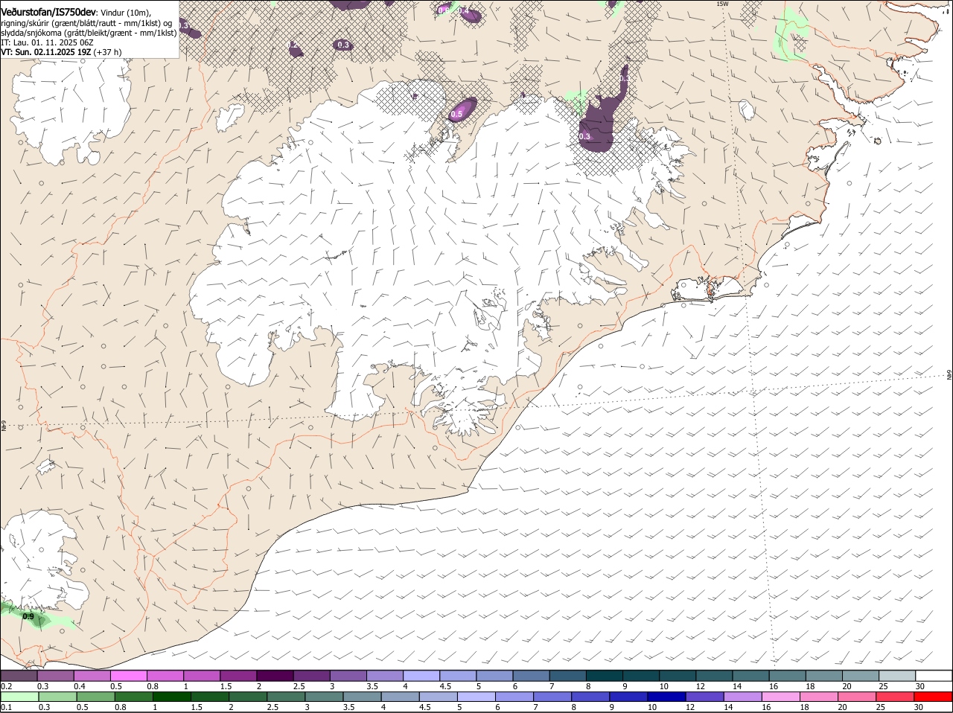Select upper legend swatch starting at 0.2

tap(19, 676)
